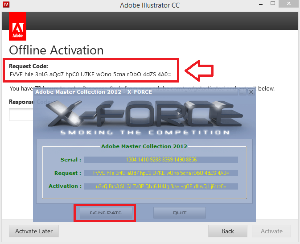Click the GENERATE button in X-FORCE window
Screen dimensions: 300x244
106,213
